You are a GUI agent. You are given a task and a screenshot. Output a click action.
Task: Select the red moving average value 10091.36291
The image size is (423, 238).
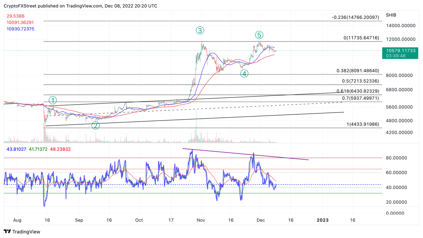click(x=20, y=23)
